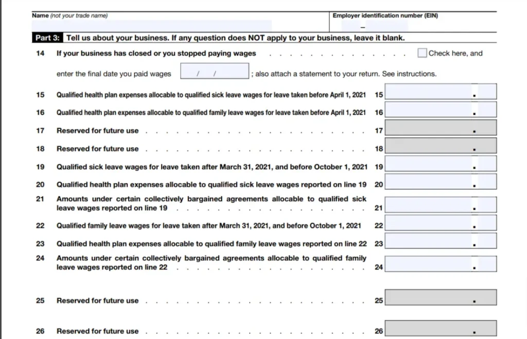Click the line 21 cents field

[487, 204]
